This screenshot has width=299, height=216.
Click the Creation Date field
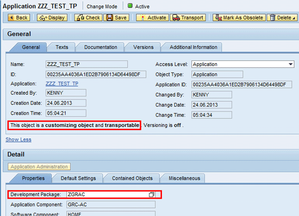pyautogui.click(x=66, y=103)
